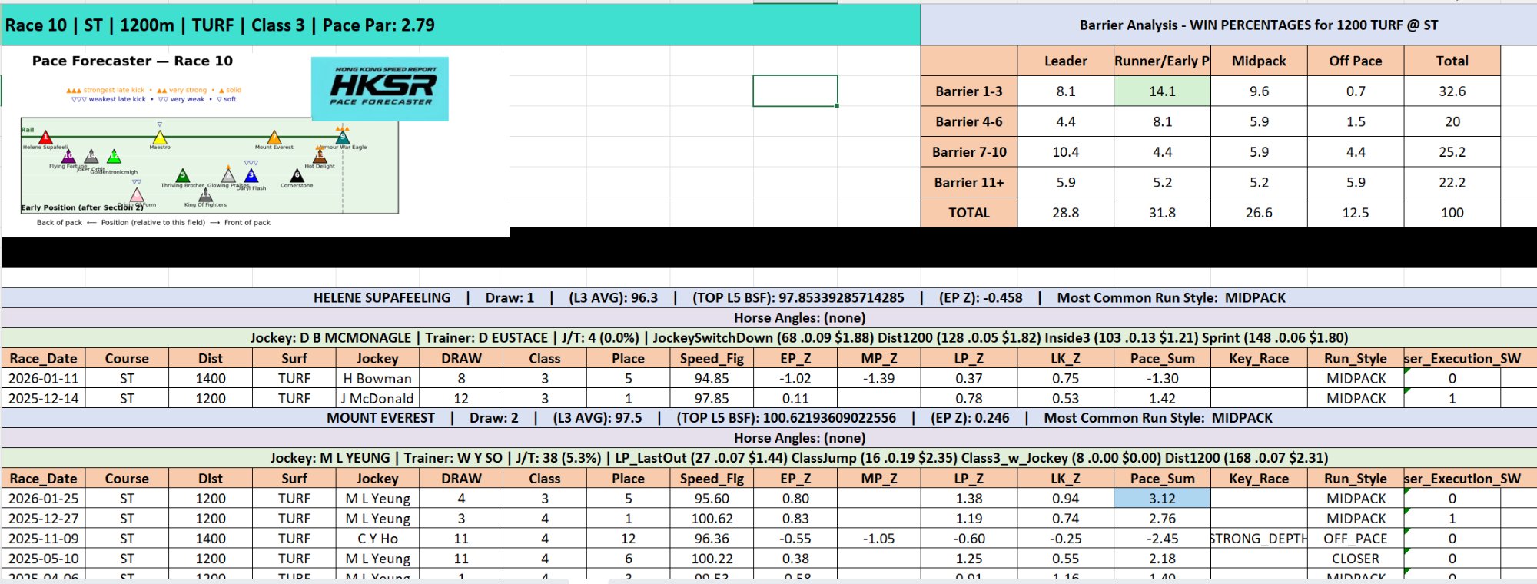Click the black Cornerstone marker number 6

click(x=297, y=176)
